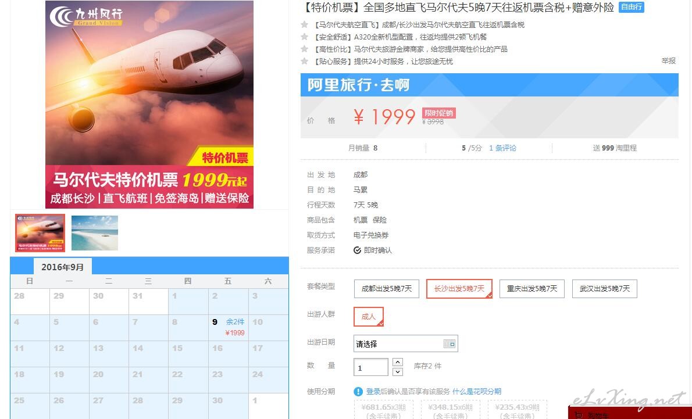Open the 2016年9月 calendar tab
The image size is (692, 419).
click(x=63, y=267)
